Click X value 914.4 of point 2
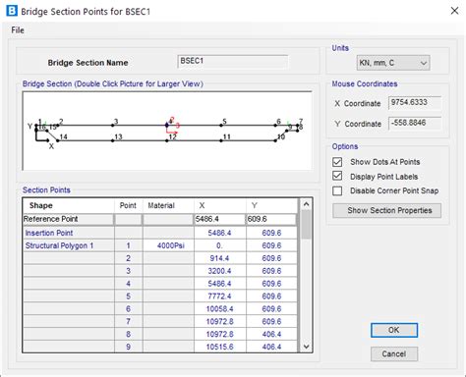466x377 pixels. click(x=220, y=258)
